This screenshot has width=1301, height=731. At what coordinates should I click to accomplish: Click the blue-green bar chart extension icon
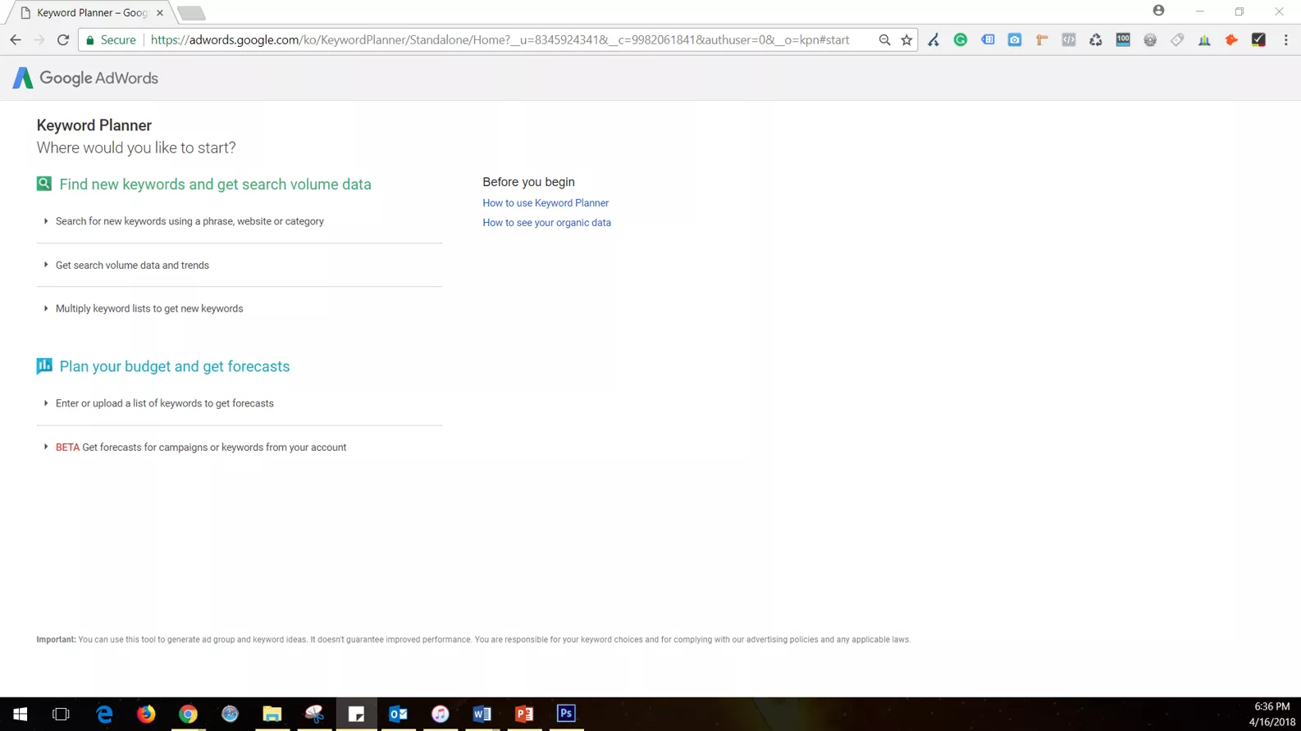(1204, 39)
